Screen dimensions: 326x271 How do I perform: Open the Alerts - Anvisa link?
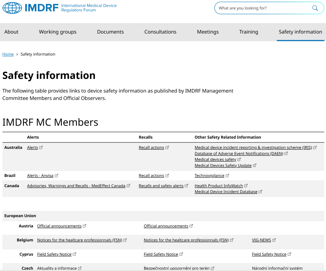pos(40,176)
